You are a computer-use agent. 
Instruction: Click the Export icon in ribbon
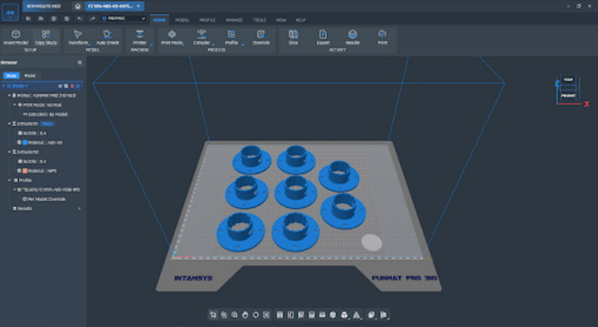point(323,35)
